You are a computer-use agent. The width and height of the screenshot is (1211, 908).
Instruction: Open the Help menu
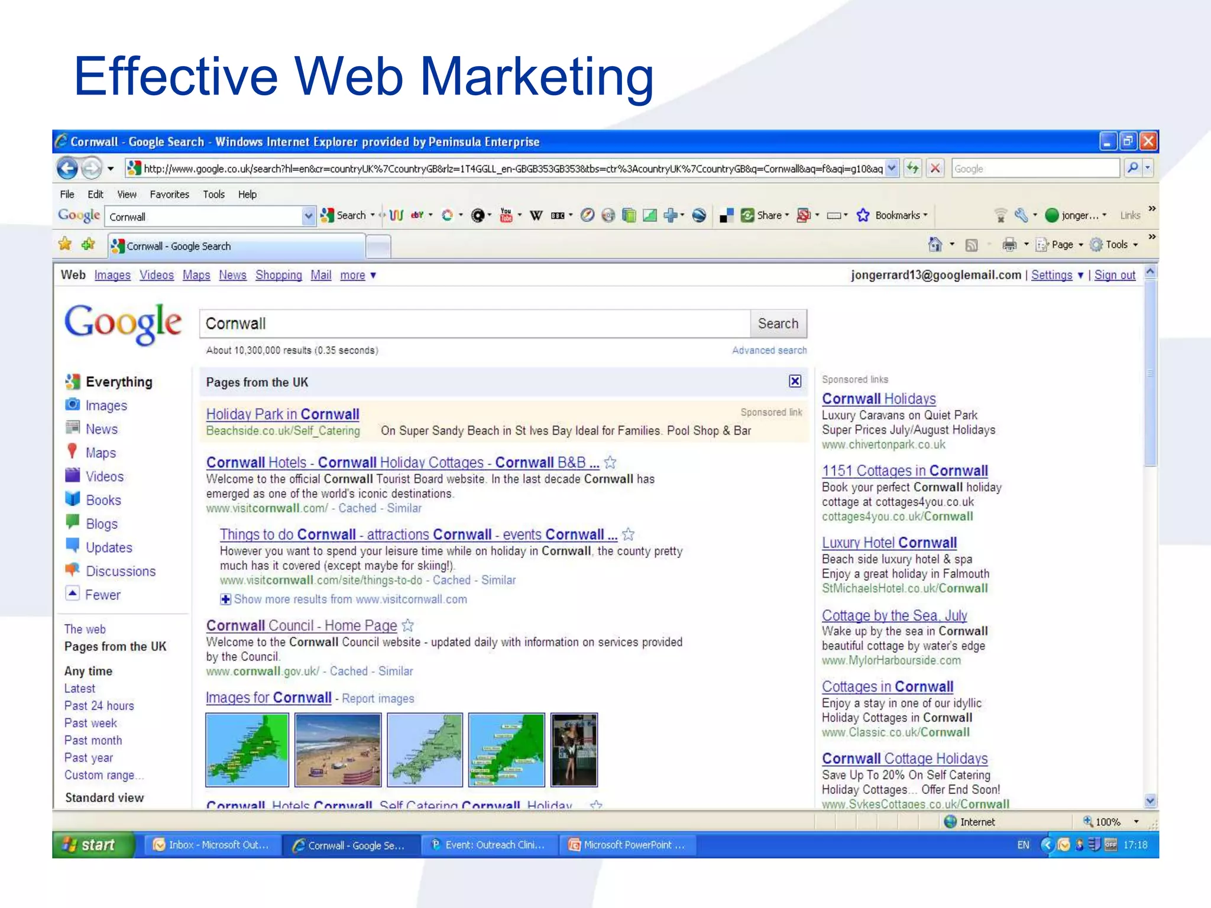(x=247, y=194)
